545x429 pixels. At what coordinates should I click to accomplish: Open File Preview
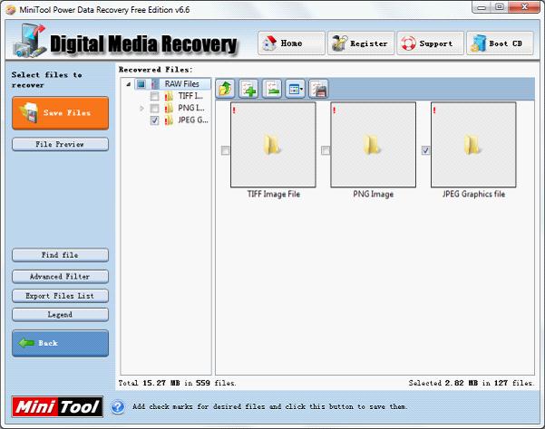[x=60, y=144]
